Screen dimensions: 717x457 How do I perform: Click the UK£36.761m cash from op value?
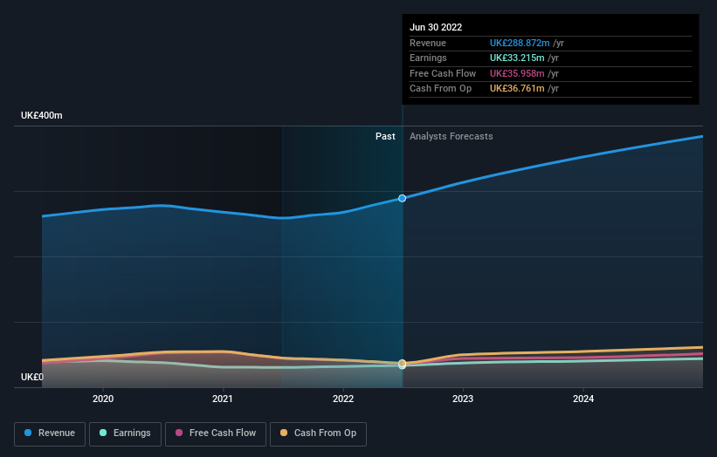517,89
